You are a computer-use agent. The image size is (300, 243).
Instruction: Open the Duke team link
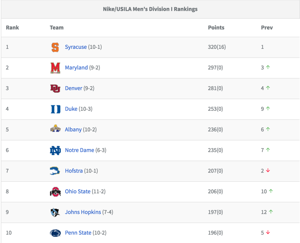[71, 109]
